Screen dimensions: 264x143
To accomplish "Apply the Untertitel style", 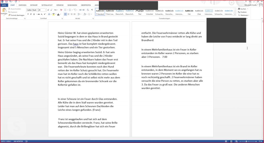I will (x=150, y=12).
